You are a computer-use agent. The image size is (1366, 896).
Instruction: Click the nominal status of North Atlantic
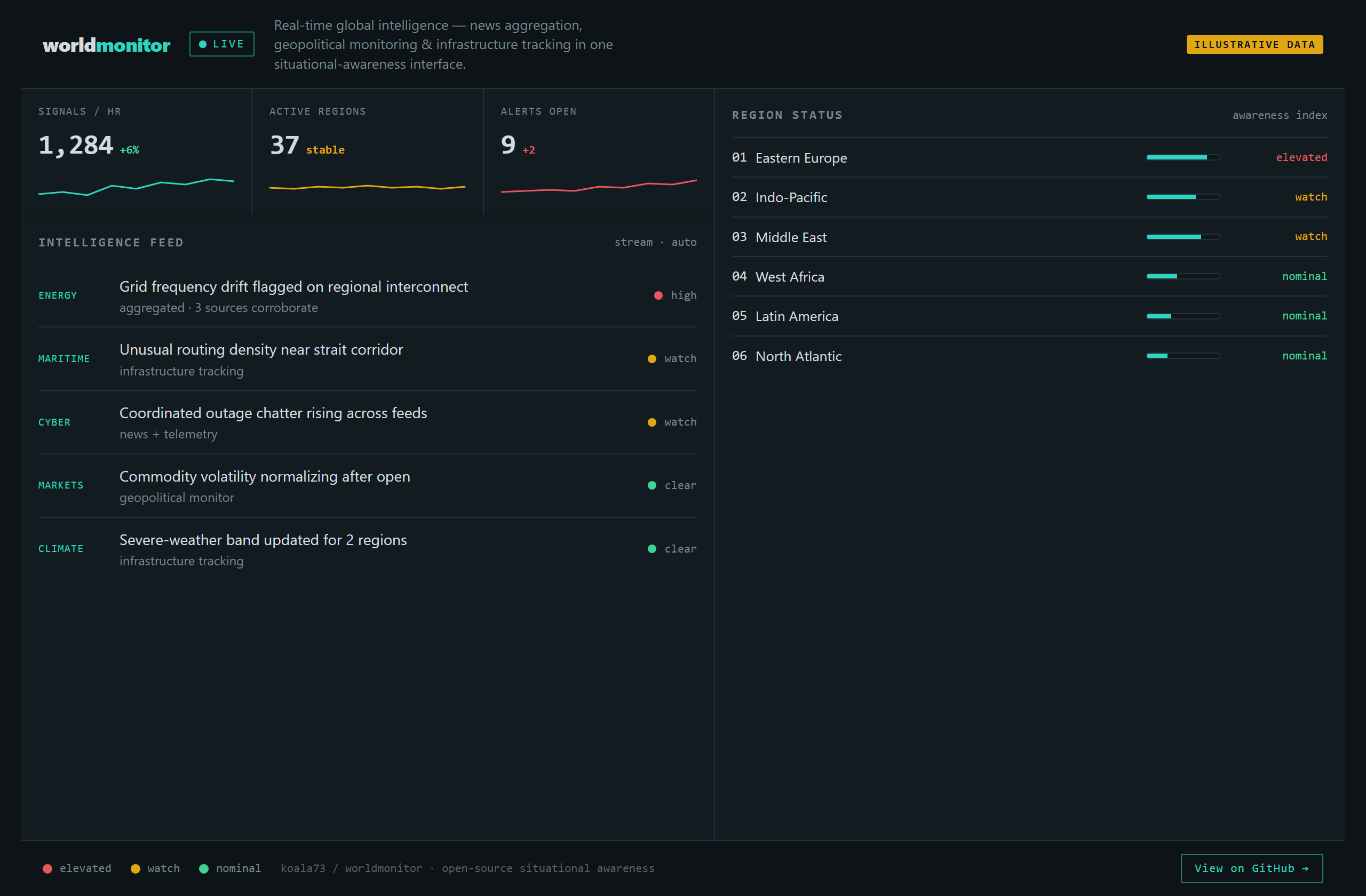[1305, 356]
